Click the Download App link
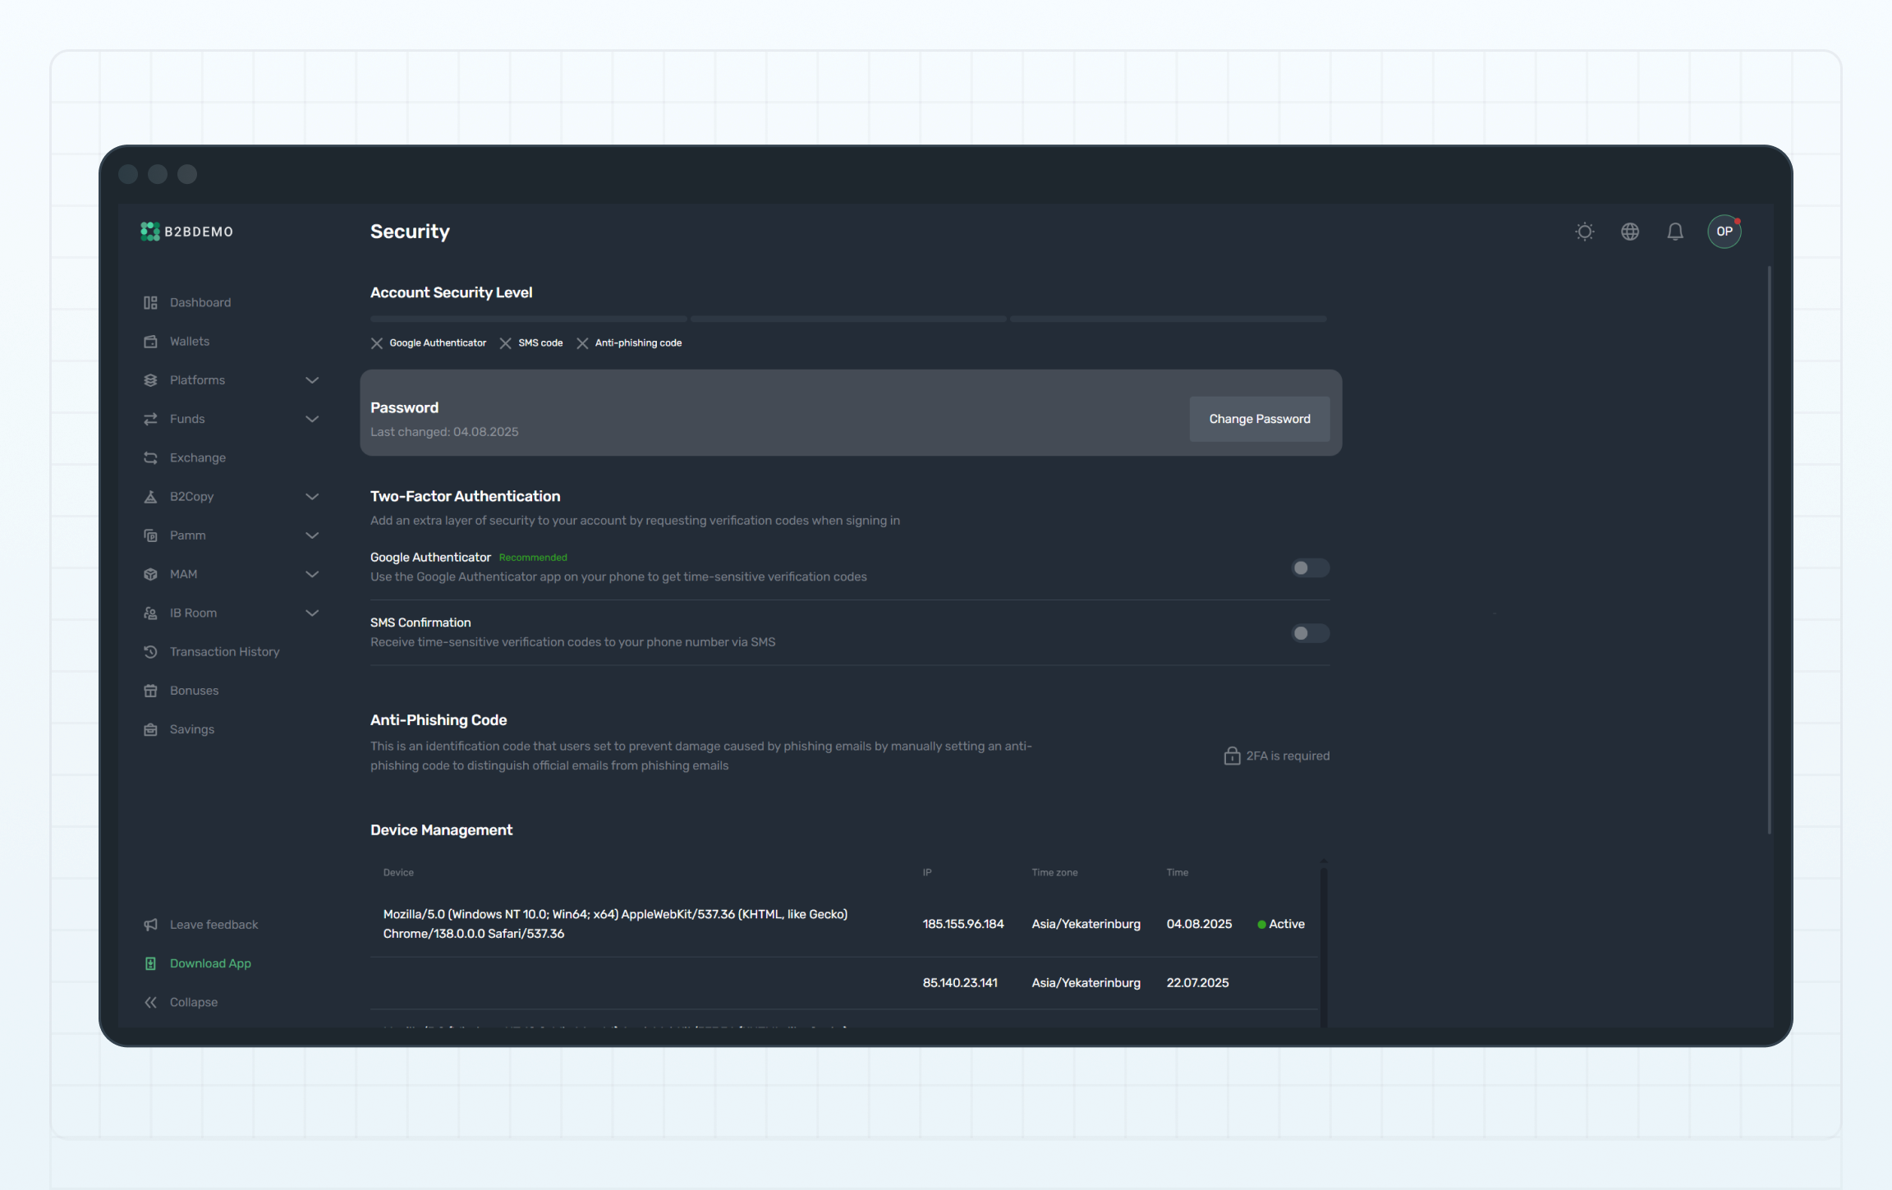1892x1190 pixels. [x=210, y=963]
